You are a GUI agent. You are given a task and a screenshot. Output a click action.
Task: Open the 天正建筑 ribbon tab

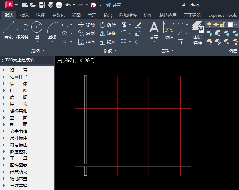pyautogui.click(x=192, y=15)
